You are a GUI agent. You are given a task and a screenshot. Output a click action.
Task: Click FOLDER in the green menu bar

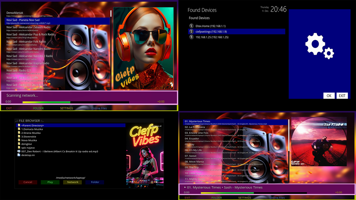pos(38,108)
